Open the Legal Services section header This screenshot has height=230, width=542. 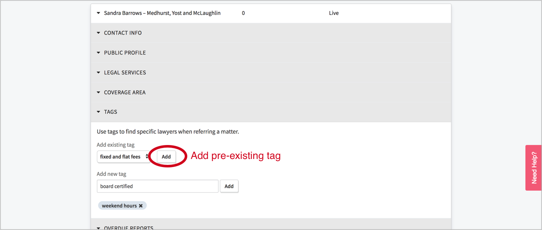(125, 73)
